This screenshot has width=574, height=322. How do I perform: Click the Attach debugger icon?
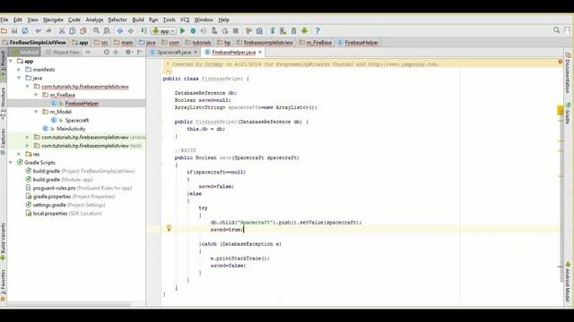(214, 31)
